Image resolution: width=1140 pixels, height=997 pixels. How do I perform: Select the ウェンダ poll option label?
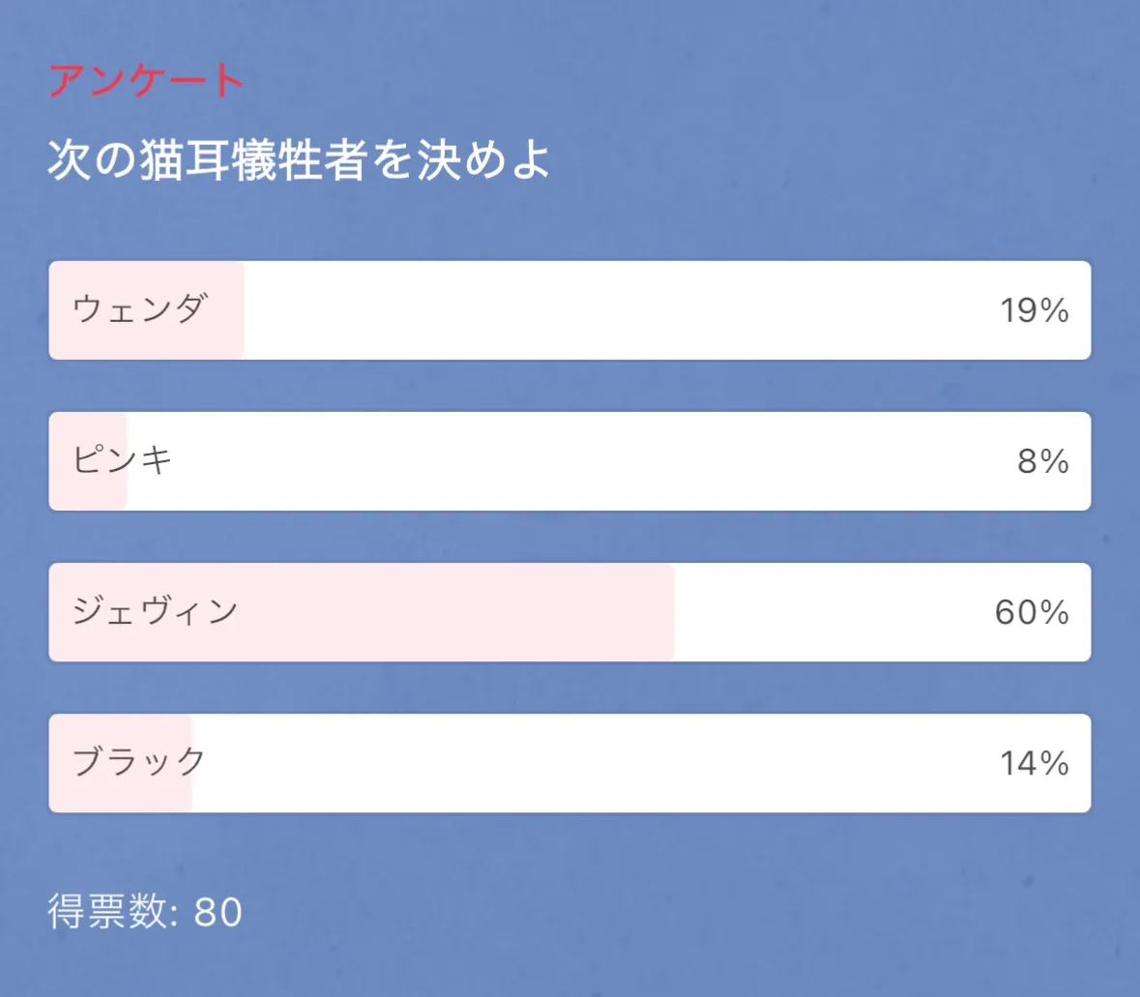(139, 309)
